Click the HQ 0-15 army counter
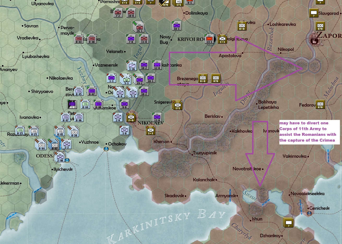The height and width of the screenshot is (244, 342). (20, 130)
